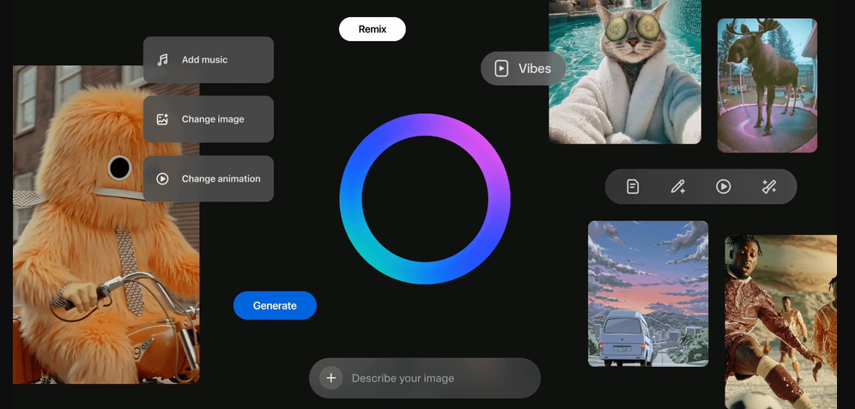Viewport: 855px width, 409px height.
Task: Click the play icon beside Change animation
Action: point(162,178)
